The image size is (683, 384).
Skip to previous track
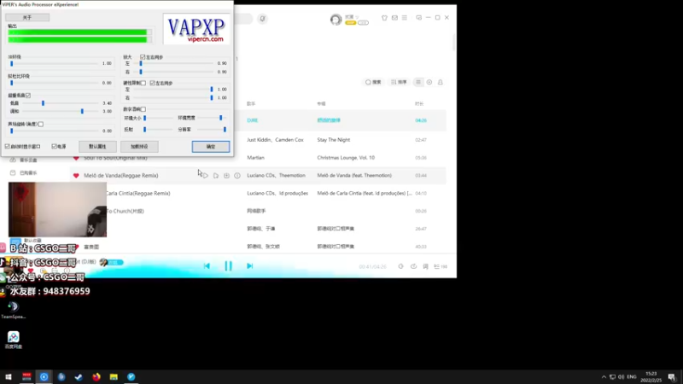click(207, 266)
